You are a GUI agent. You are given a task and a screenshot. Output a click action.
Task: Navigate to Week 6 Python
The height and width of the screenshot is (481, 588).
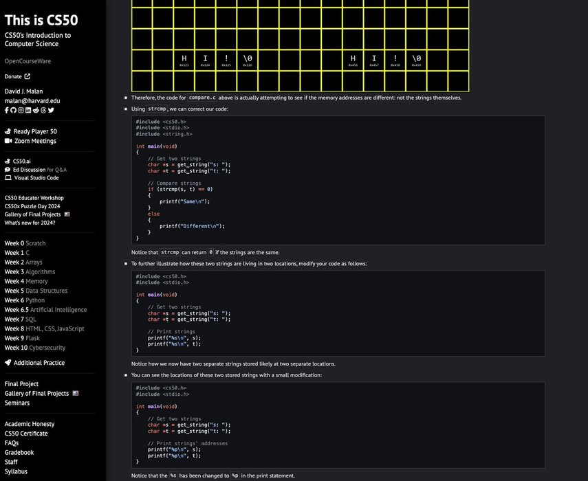[25, 300]
